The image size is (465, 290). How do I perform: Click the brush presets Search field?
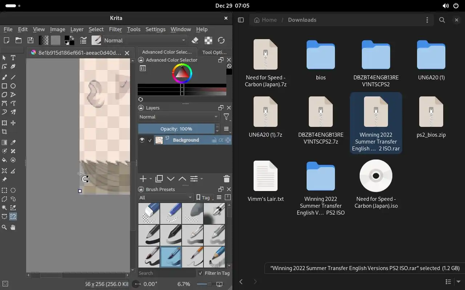167,273
